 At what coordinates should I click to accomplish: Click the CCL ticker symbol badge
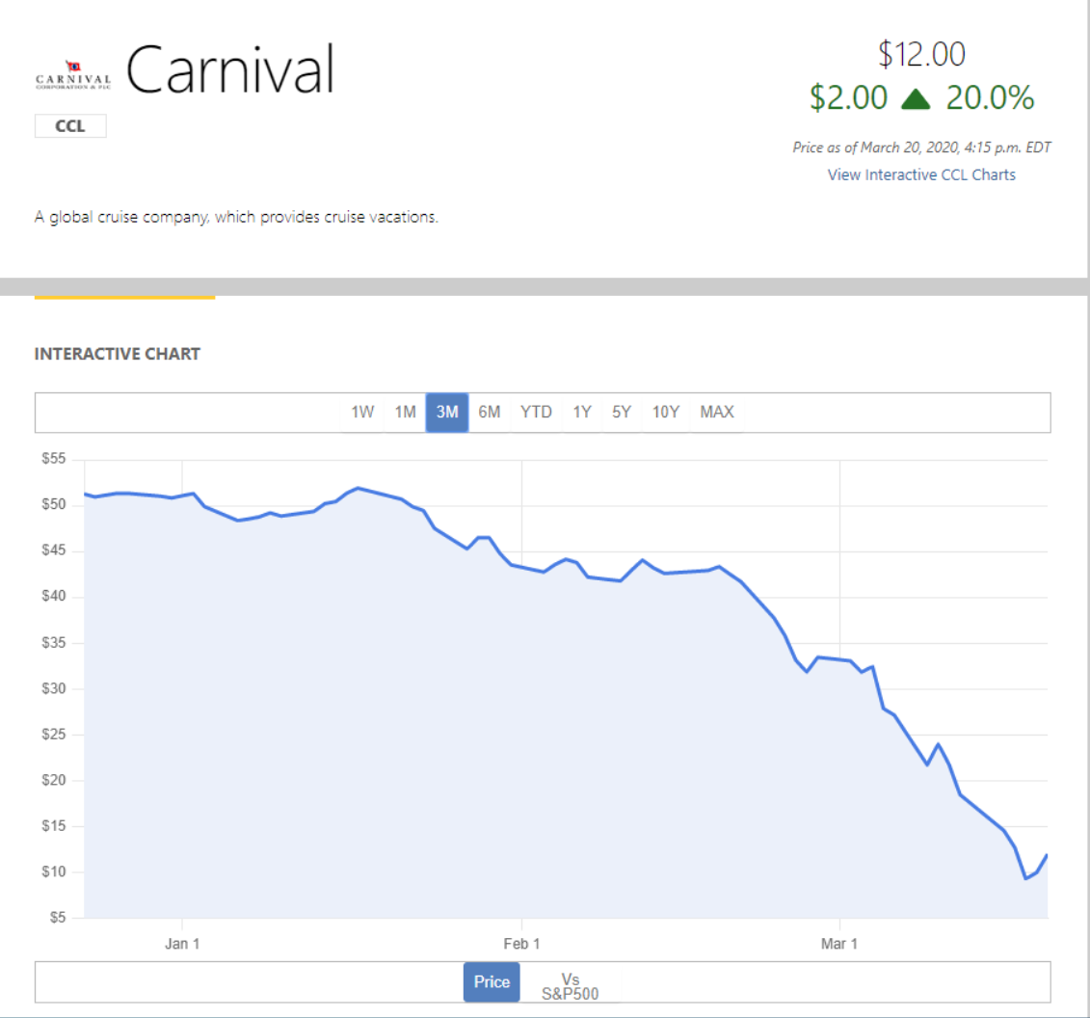(x=70, y=126)
